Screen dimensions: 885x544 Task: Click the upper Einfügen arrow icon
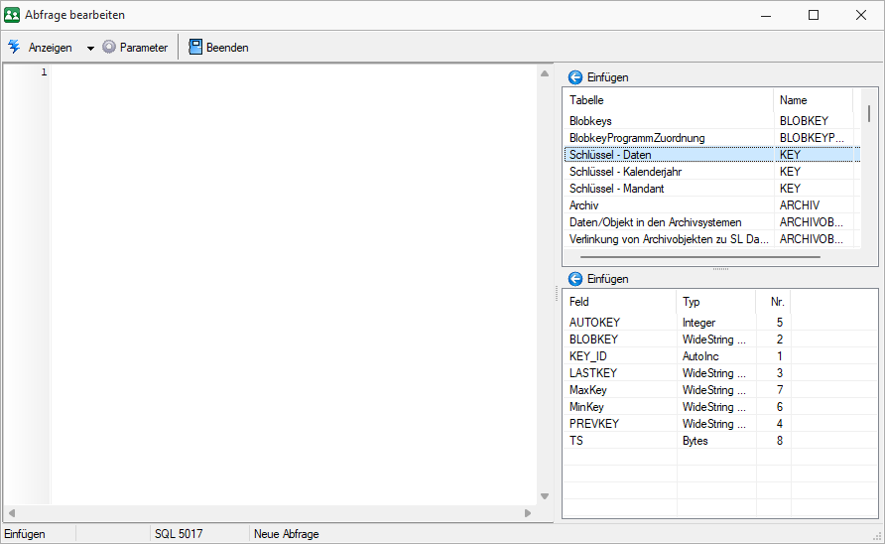pyautogui.click(x=574, y=77)
